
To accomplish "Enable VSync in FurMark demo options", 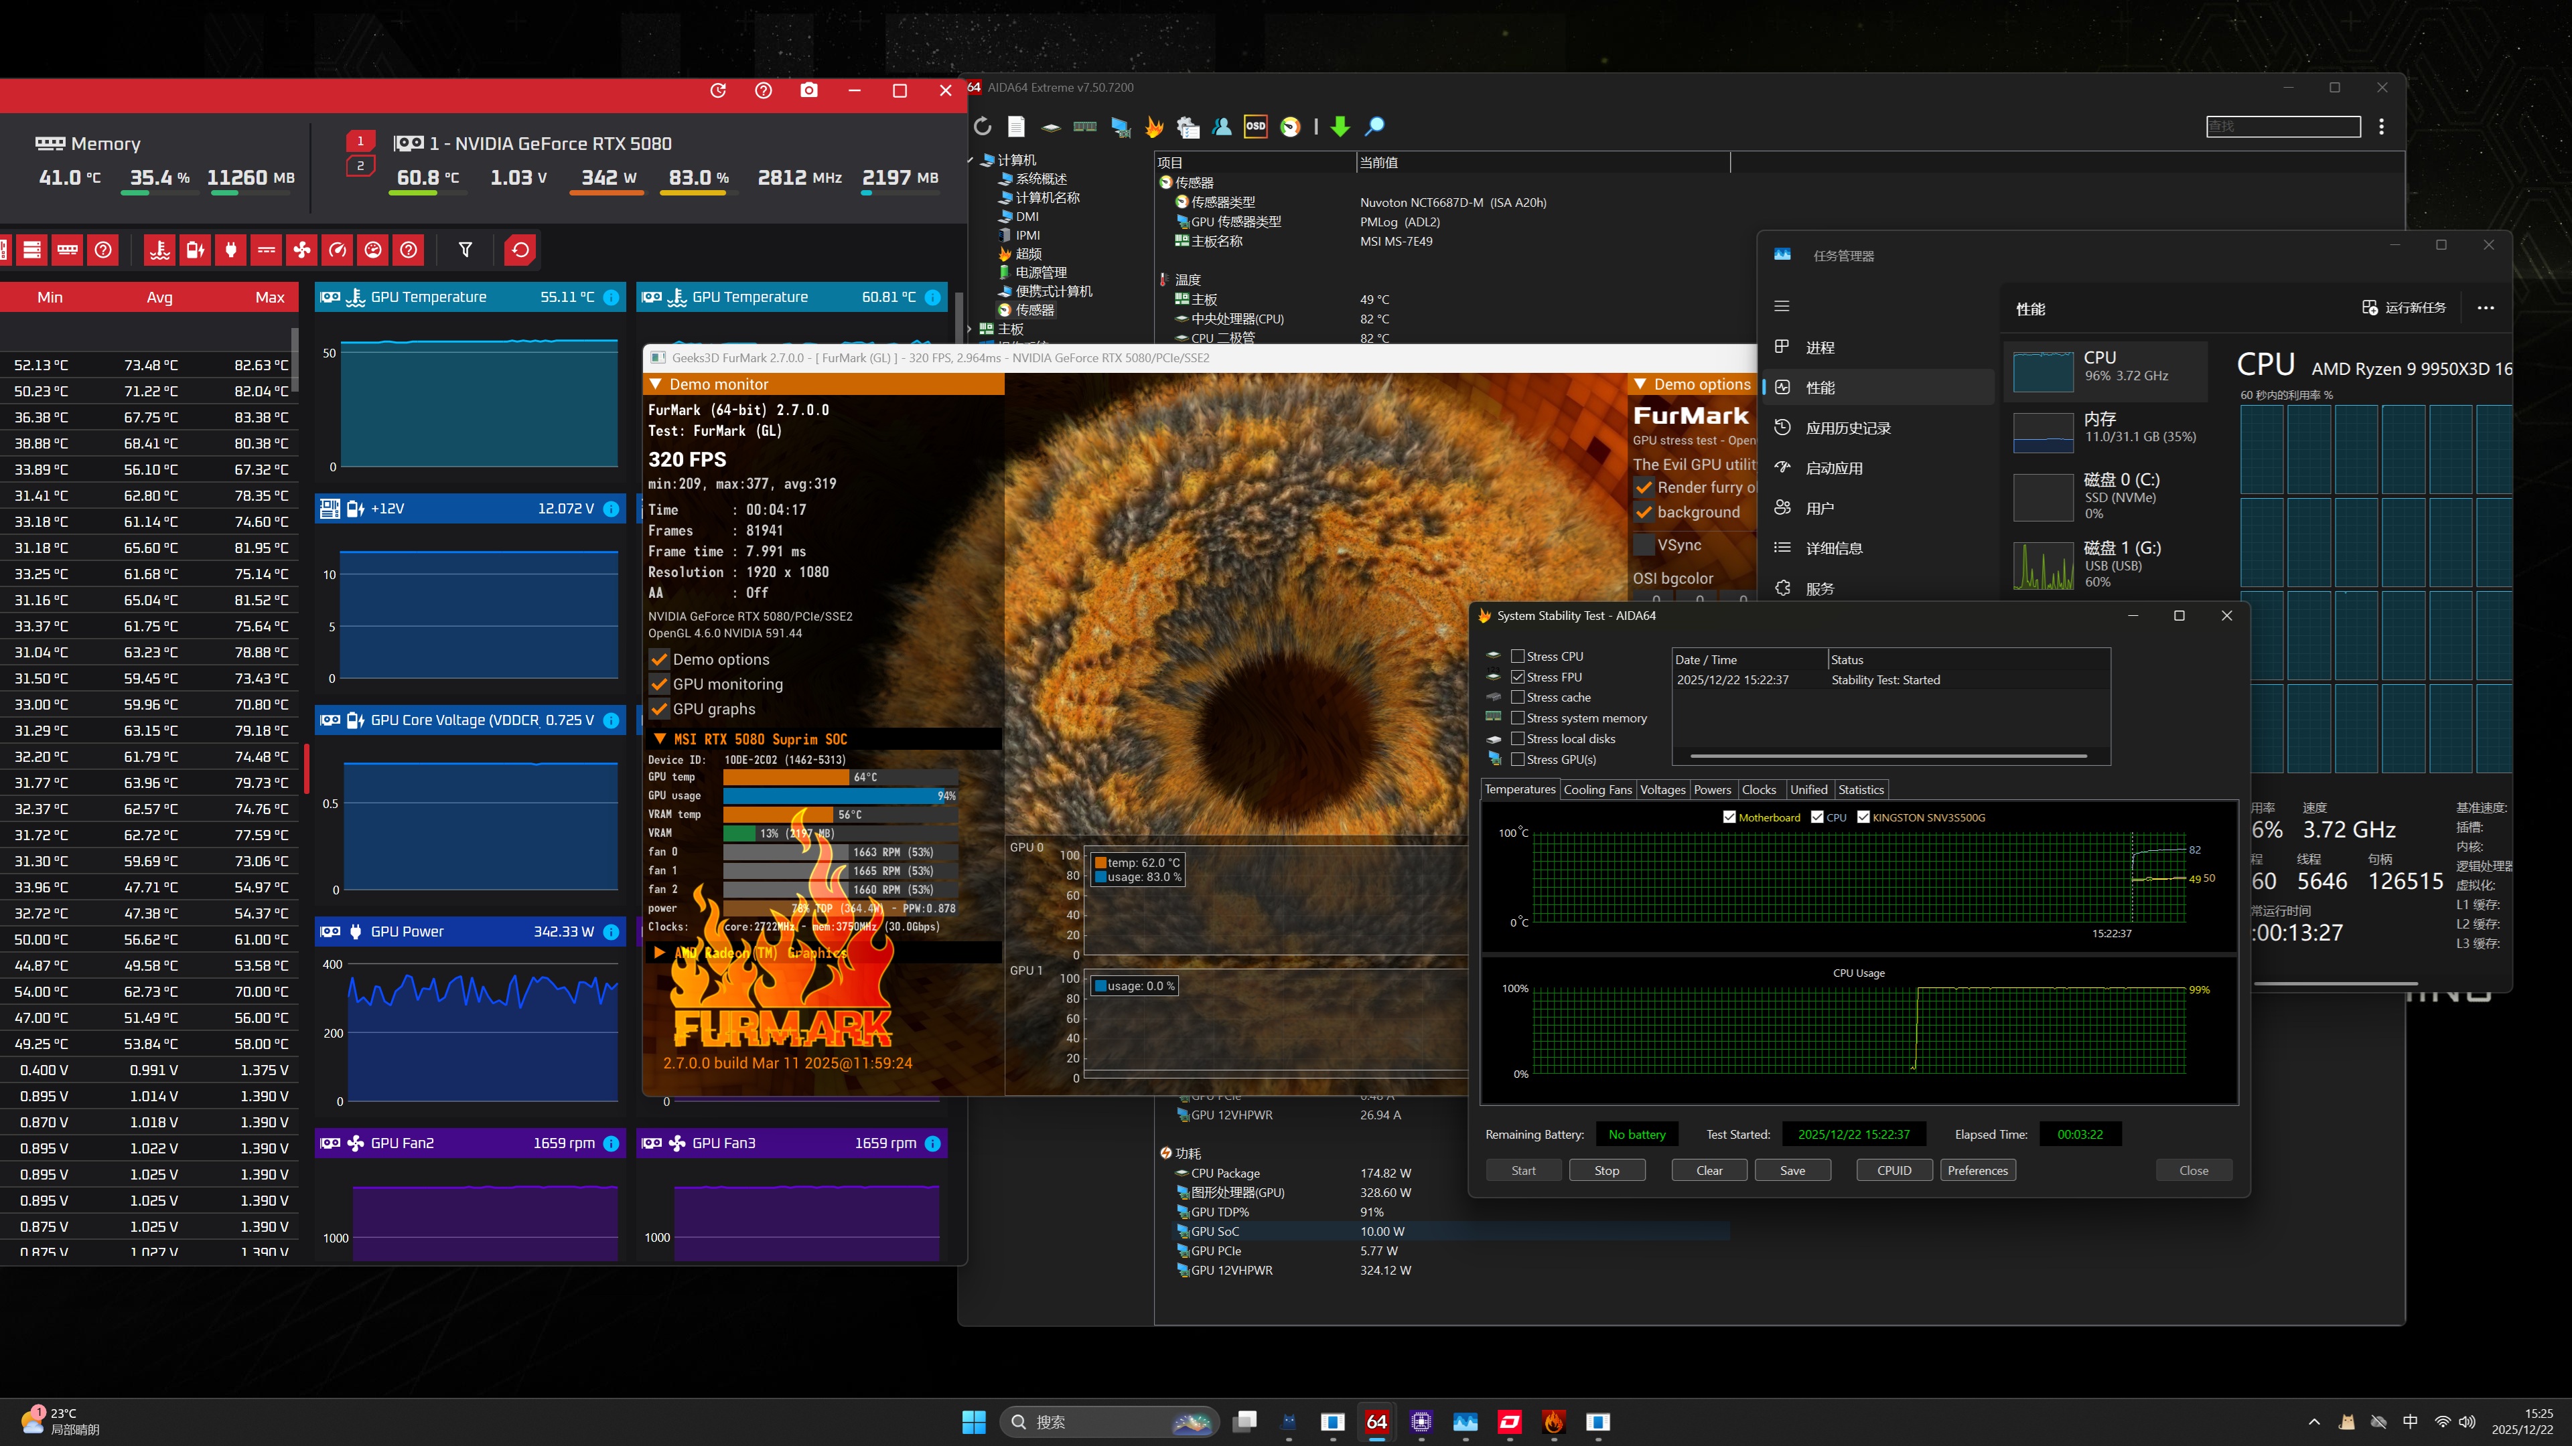I will [x=1644, y=545].
